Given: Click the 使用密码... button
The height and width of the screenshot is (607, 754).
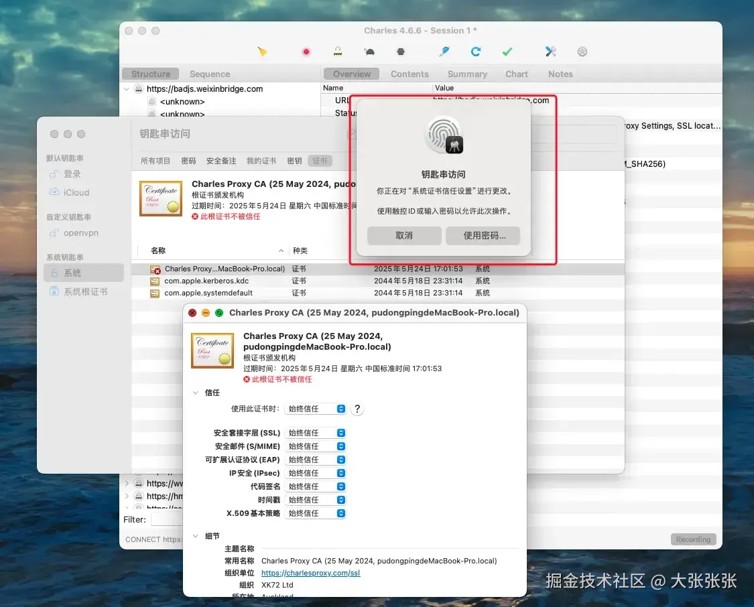Looking at the screenshot, I should (x=483, y=235).
